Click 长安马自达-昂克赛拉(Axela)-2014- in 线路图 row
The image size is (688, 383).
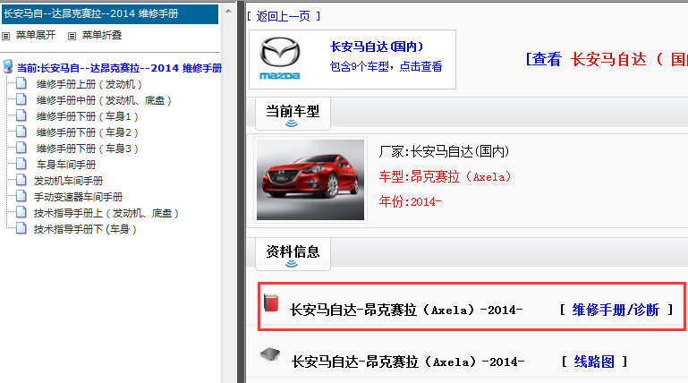pos(408,362)
